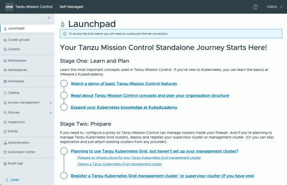Click the Cluster groups sidebar icon
Viewport: 287px width, 185px height.
coord(5,40)
